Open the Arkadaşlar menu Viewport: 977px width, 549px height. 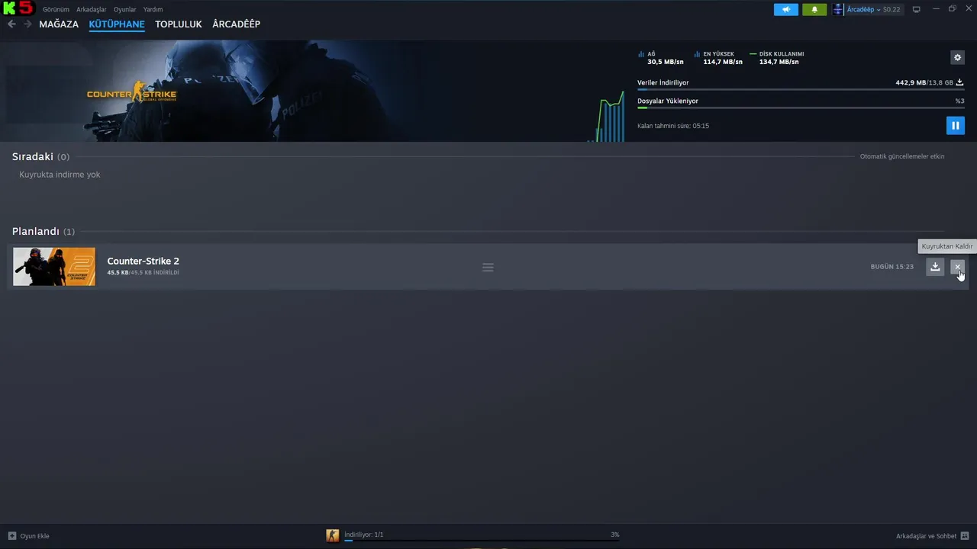[x=92, y=10]
